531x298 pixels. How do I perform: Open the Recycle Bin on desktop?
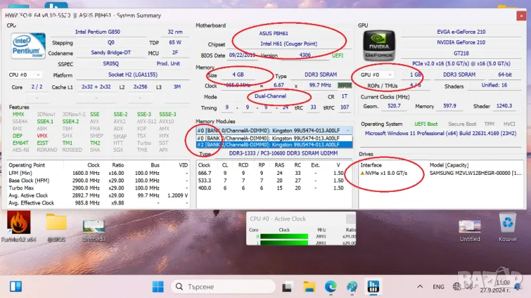pos(508,223)
